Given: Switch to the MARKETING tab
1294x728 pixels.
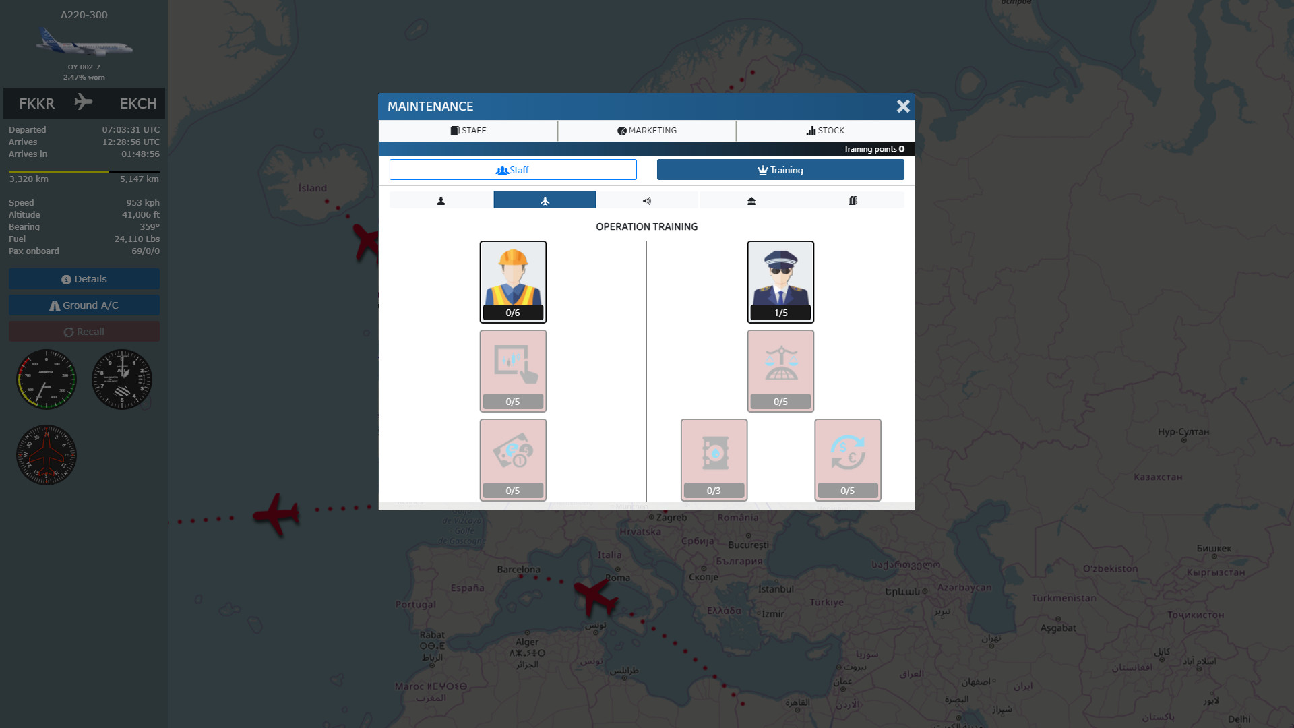Looking at the screenshot, I should 646,131.
